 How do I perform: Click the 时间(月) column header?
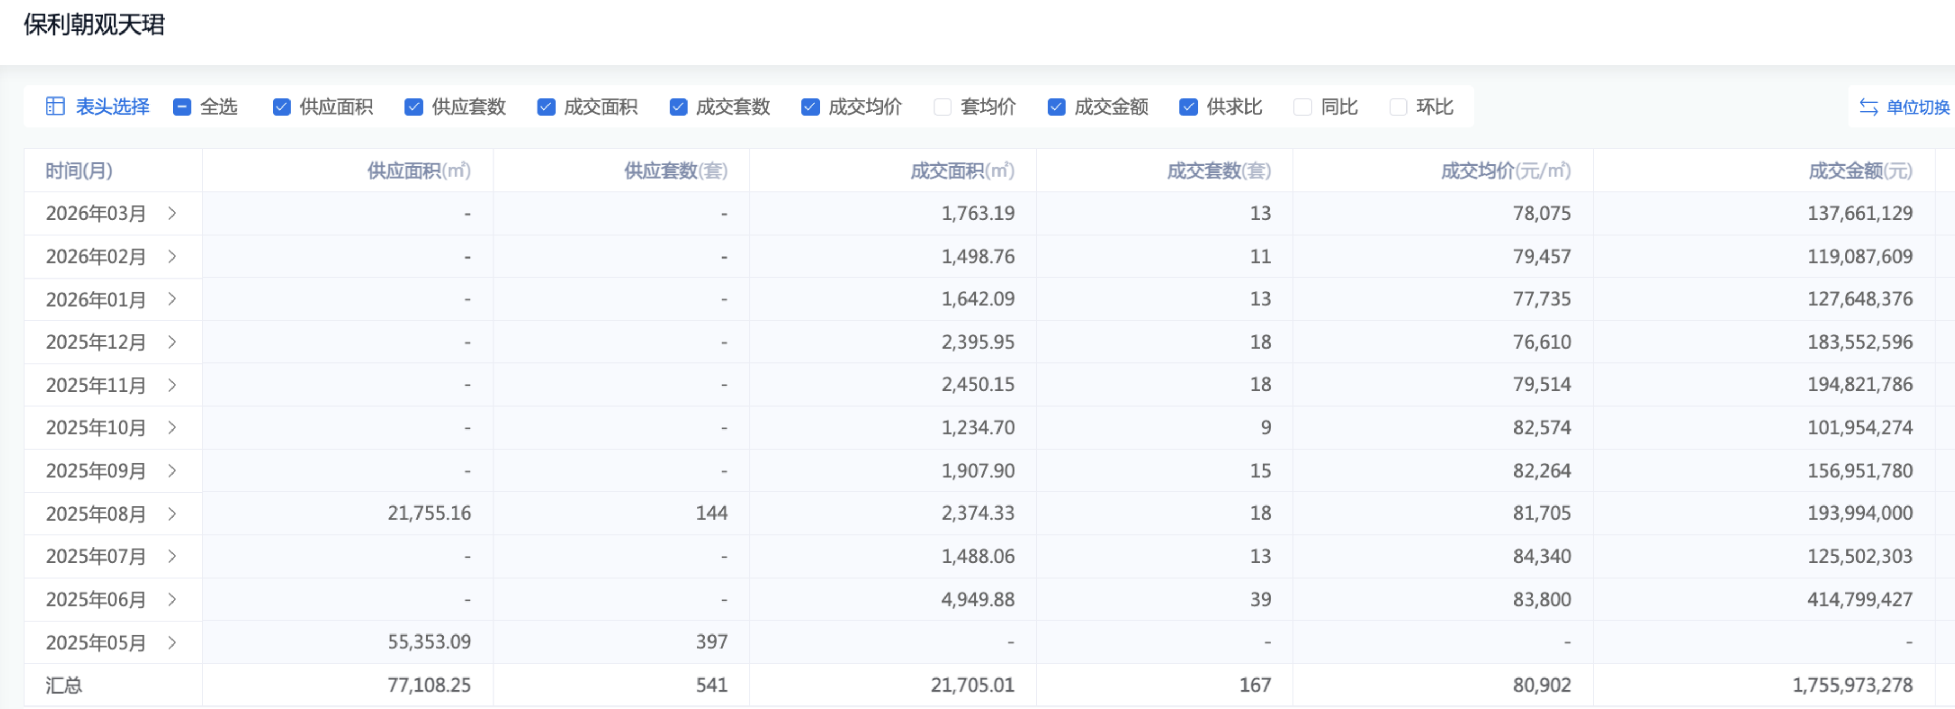pos(79,171)
